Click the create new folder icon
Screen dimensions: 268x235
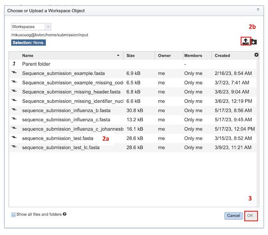pos(254,41)
